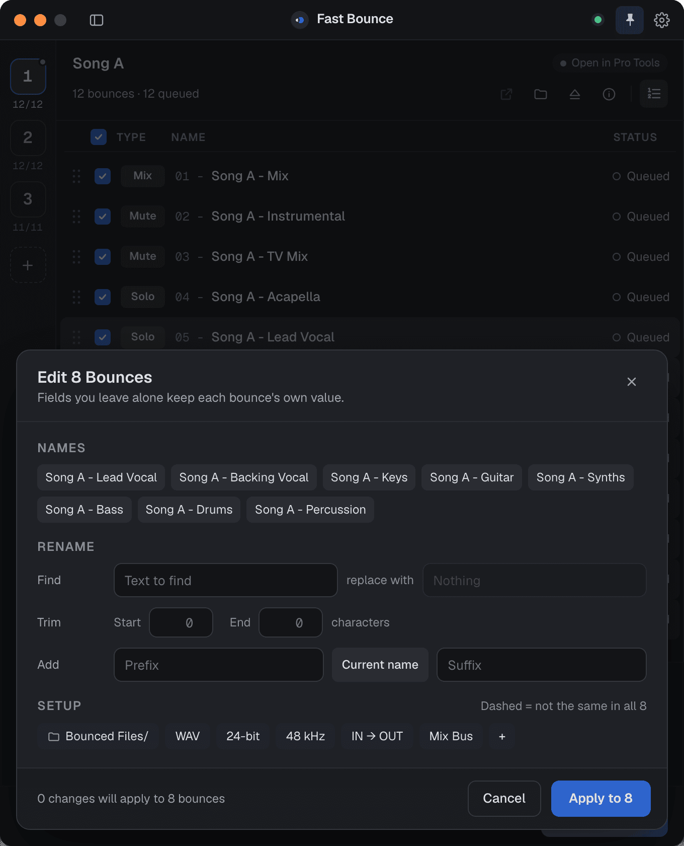Click the green connection status dot
The width and height of the screenshot is (684, 846).
(x=598, y=20)
